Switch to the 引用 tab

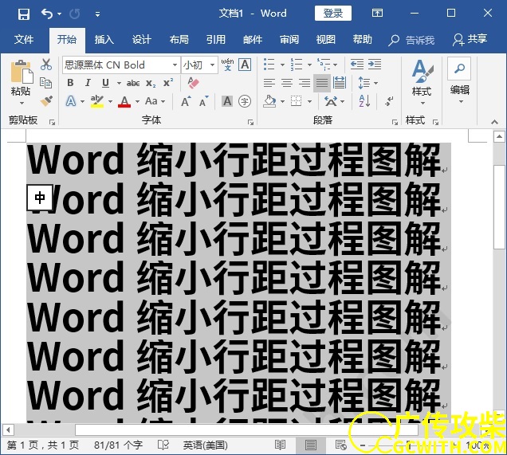click(x=216, y=39)
